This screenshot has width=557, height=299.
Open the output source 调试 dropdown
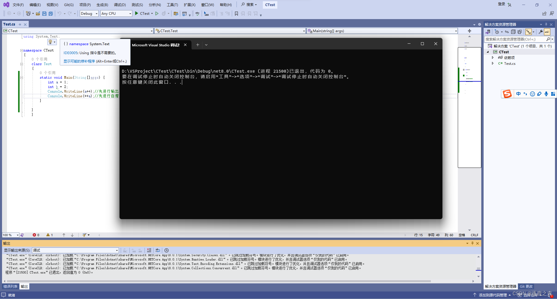tap(75, 250)
